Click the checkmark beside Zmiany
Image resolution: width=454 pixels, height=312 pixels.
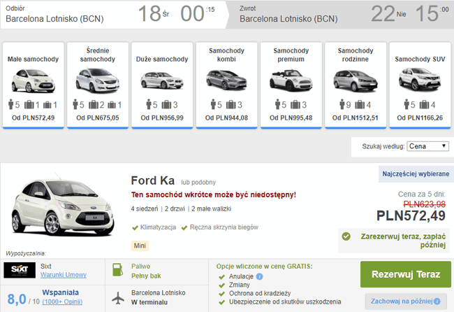click(222, 285)
